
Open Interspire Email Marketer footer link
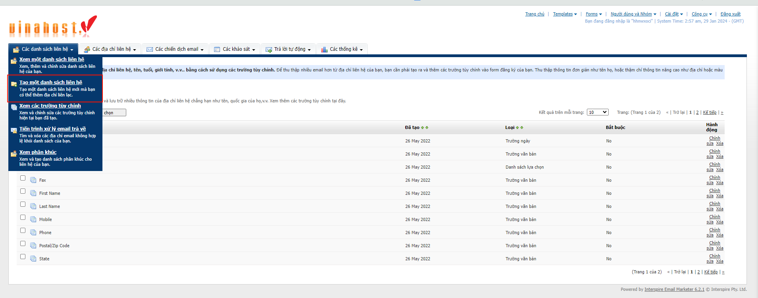[x=674, y=289]
